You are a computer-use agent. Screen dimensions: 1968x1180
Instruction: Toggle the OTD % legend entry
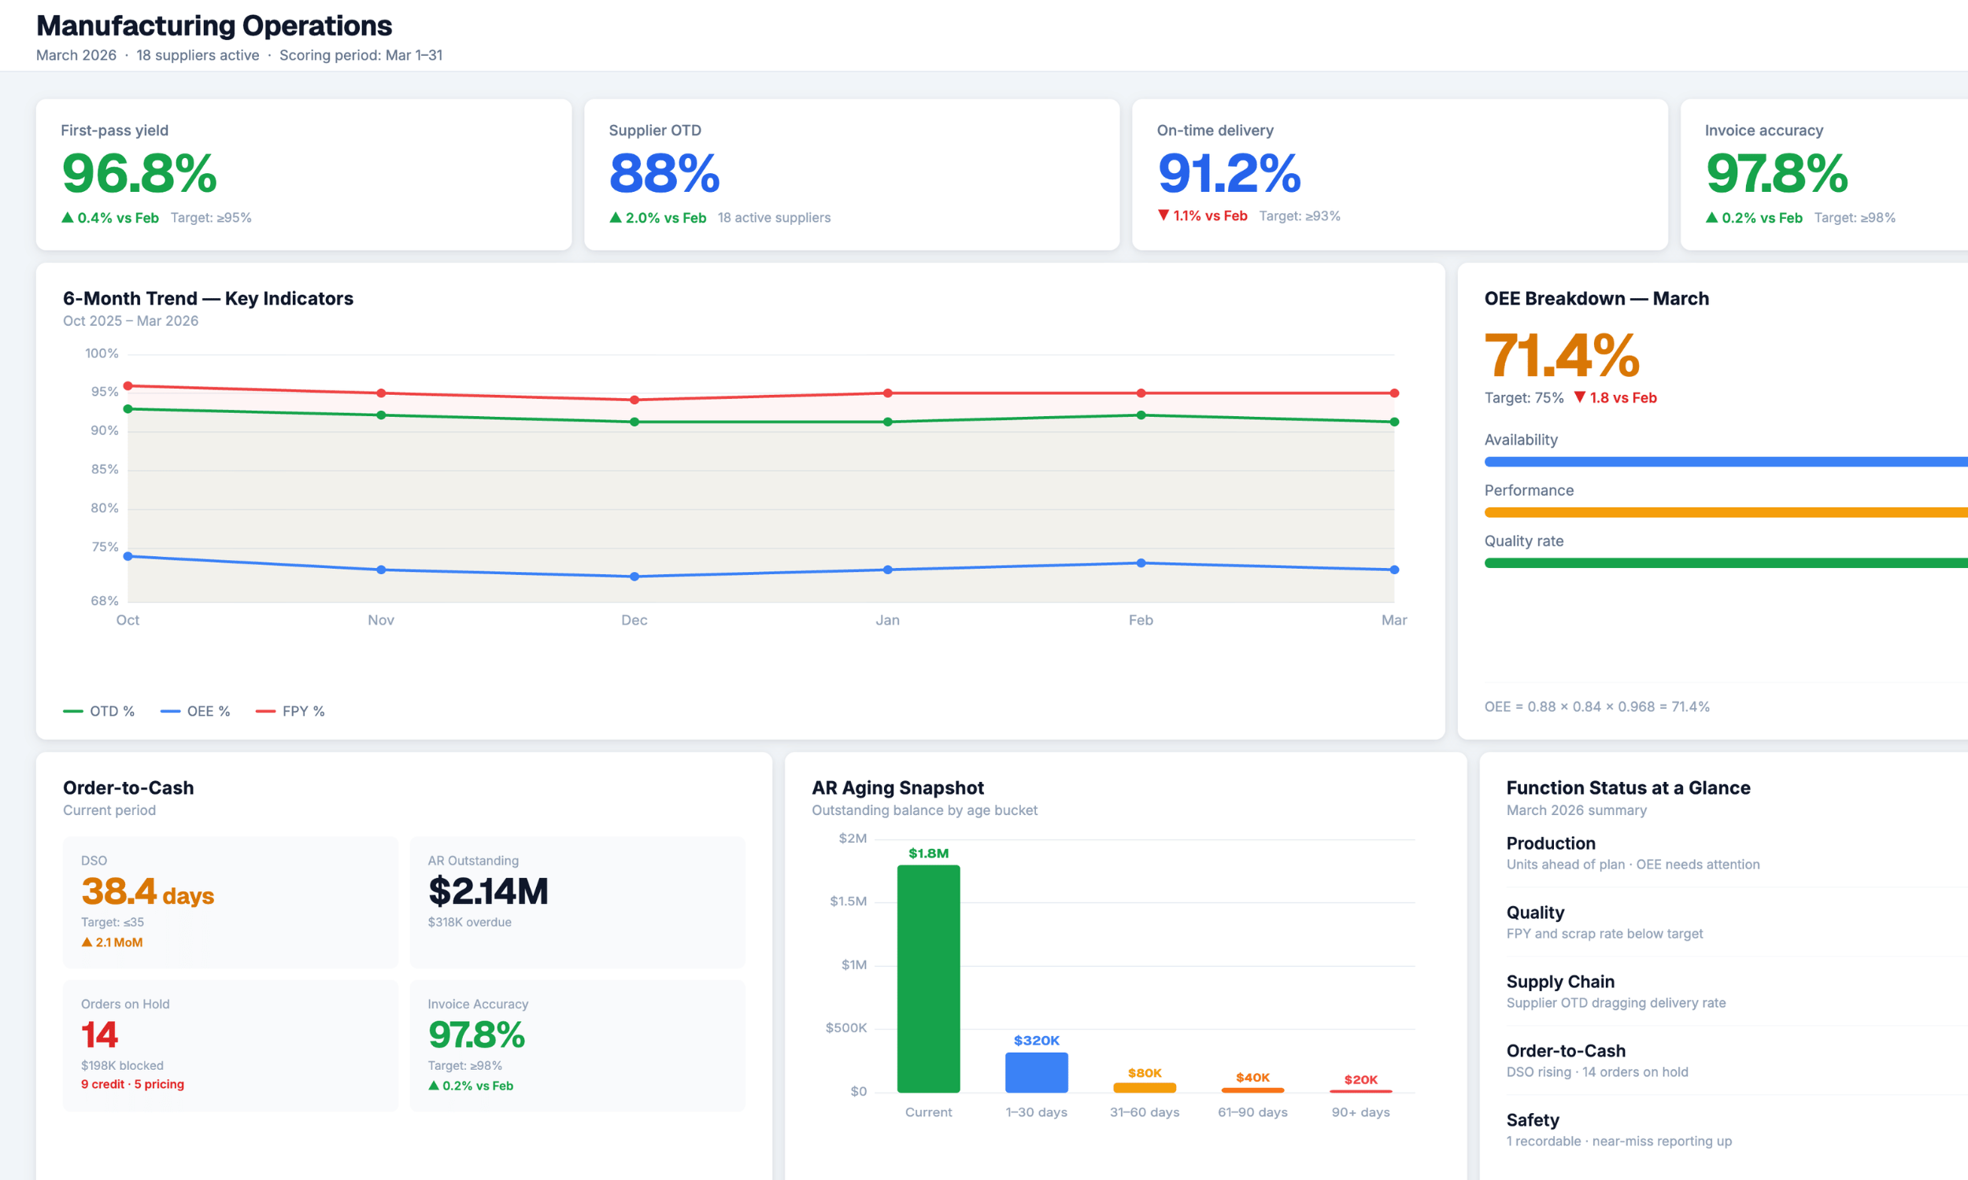(98, 711)
